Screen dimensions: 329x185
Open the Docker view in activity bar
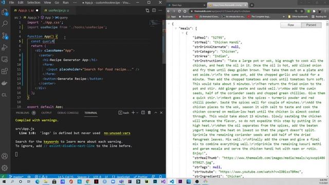pyautogui.click(x=5, y=83)
